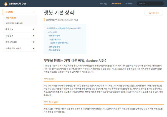
Task: Click heading 챗봇을 만드는 가장 쉬운 방법, danbee.Ai란?
Action: pyautogui.click(x=75, y=61)
